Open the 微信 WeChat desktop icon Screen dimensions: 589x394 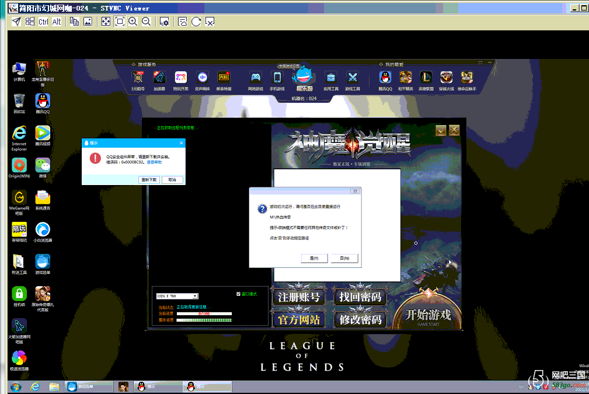43,168
